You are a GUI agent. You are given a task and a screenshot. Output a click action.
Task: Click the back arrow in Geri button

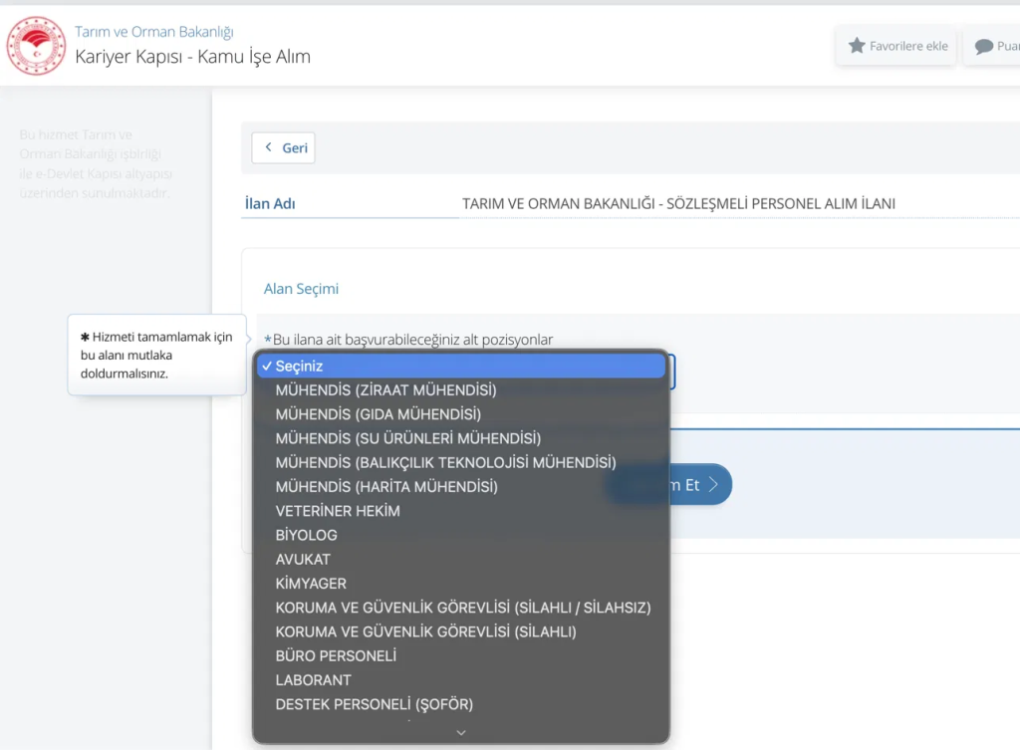coord(268,147)
